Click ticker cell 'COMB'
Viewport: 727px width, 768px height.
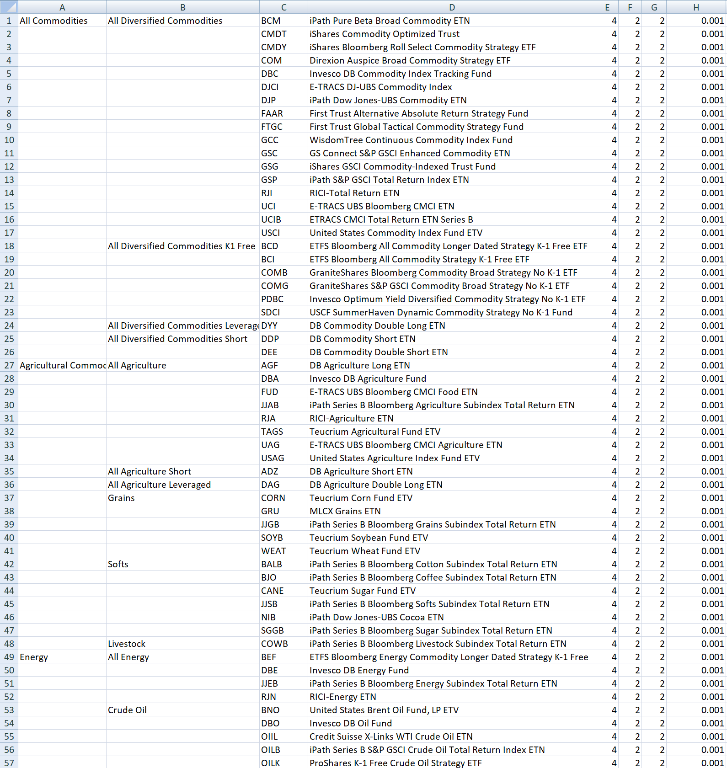click(283, 272)
